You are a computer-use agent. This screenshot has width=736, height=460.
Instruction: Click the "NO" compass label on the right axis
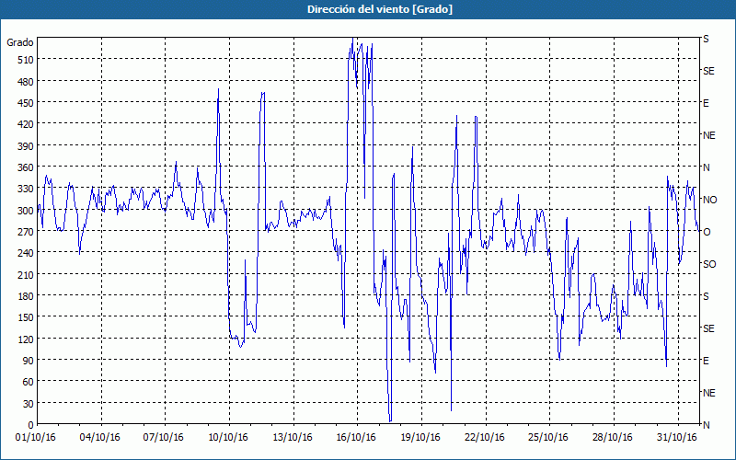[709, 200]
